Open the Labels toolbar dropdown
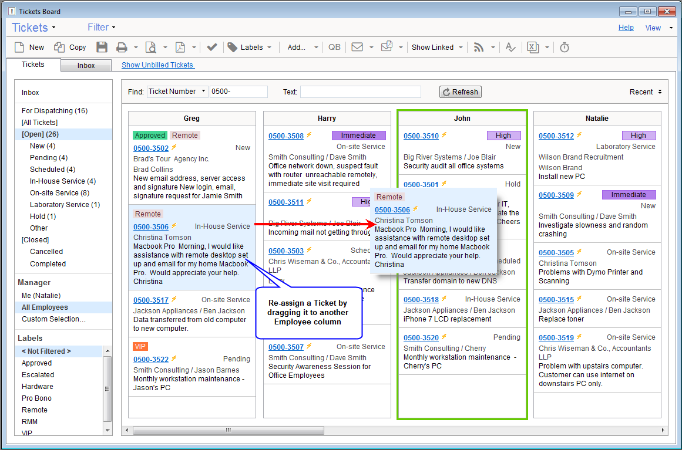The height and width of the screenshot is (450, 682). [250, 48]
